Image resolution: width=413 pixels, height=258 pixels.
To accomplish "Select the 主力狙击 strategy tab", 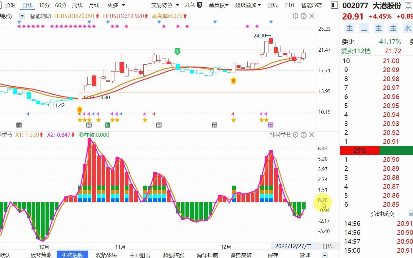I will (x=140, y=255).
